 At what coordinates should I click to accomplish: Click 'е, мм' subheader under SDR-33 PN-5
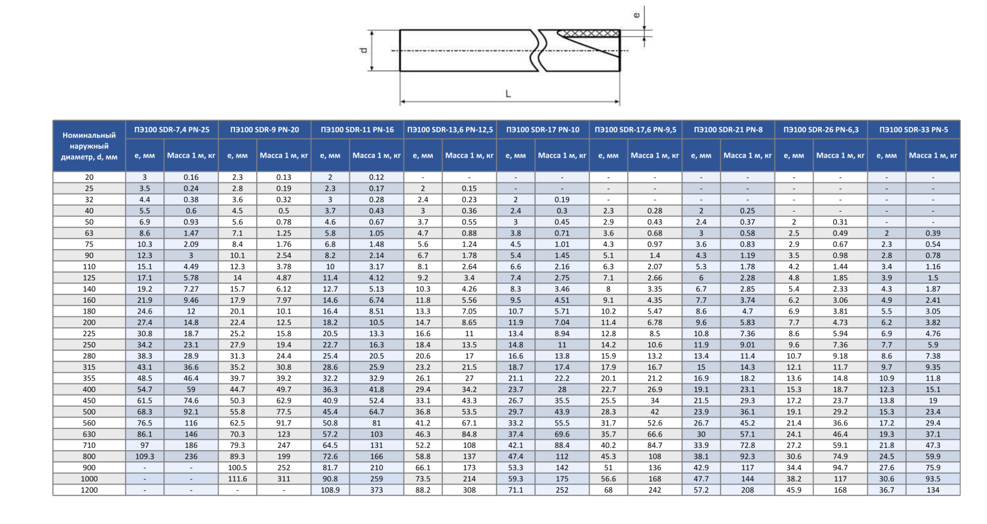pos(887,155)
